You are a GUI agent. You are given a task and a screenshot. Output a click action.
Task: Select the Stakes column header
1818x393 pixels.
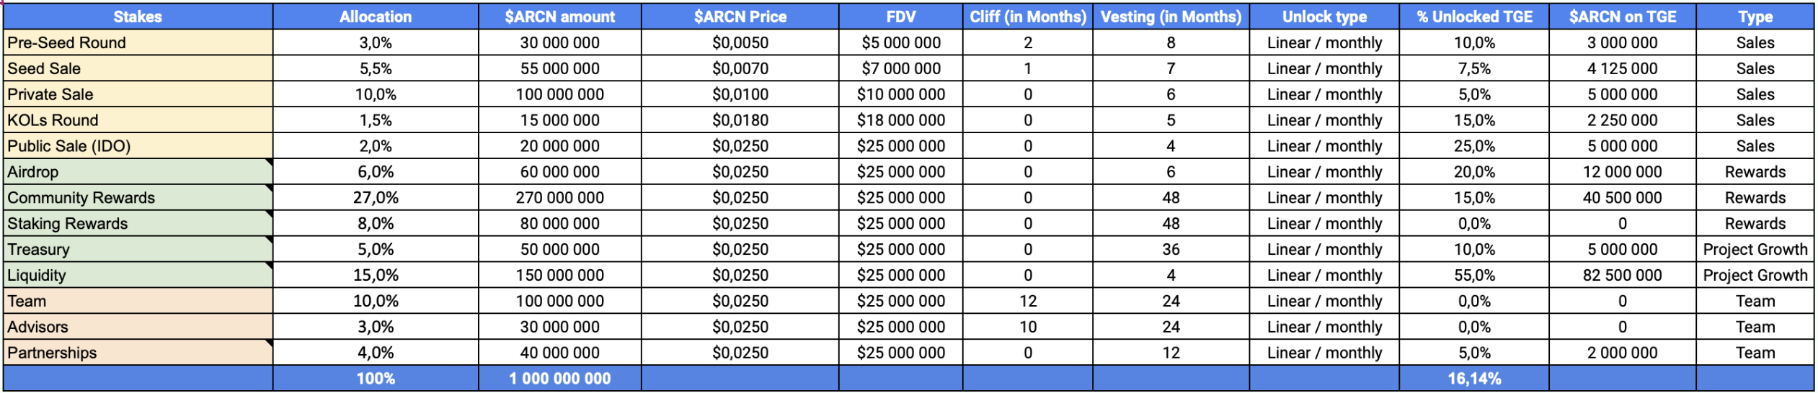click(138, 17)
